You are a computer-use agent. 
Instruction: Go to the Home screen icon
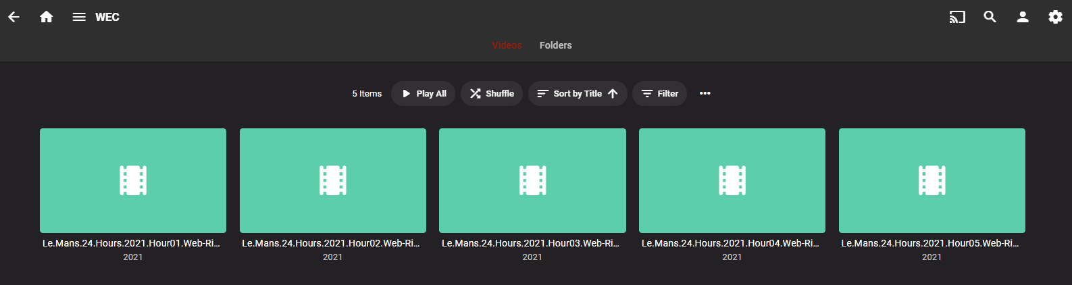(x=47, y=17)
